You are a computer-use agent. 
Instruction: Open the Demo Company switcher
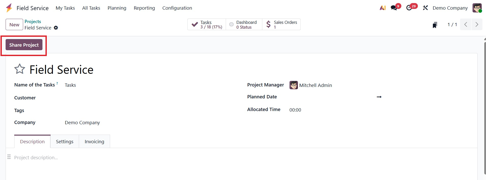[x=450, y=8]
